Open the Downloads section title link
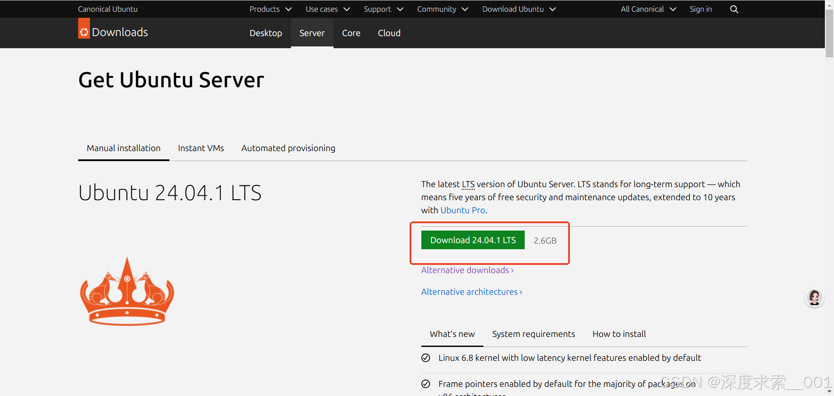 (x=120, y=32)
